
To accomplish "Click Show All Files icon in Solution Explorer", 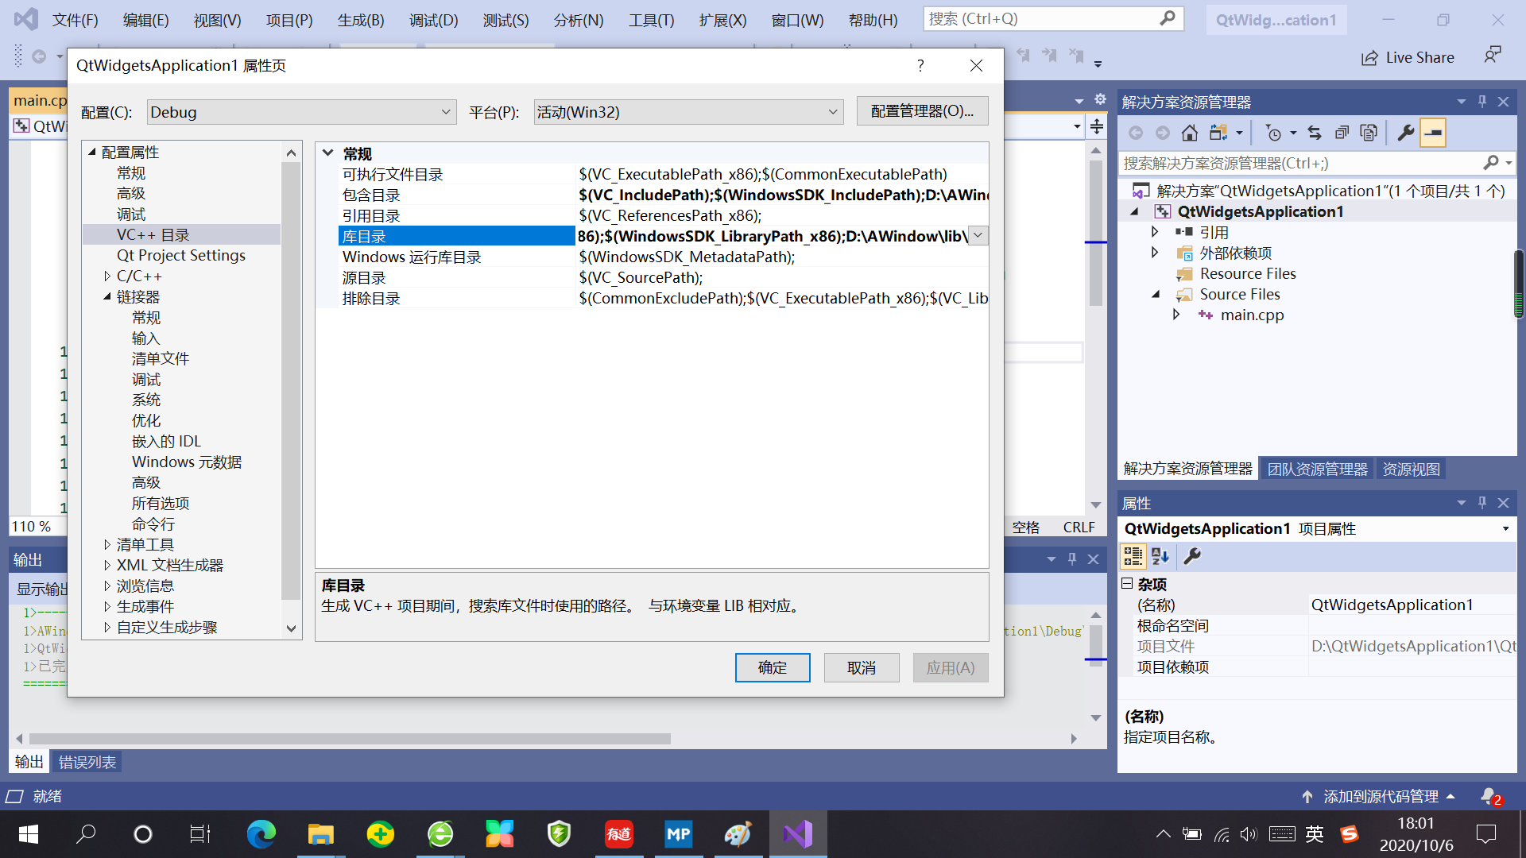I will coord(1369,133).
